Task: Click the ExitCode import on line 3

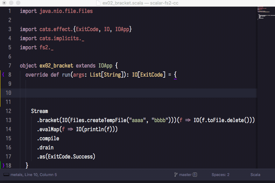Action: 87,29
